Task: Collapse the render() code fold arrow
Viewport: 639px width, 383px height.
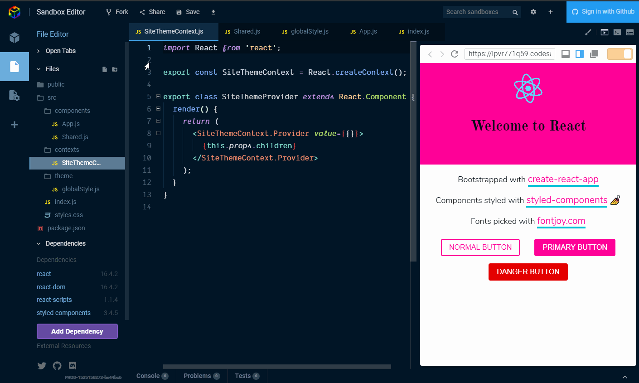Action: [158, 109]
